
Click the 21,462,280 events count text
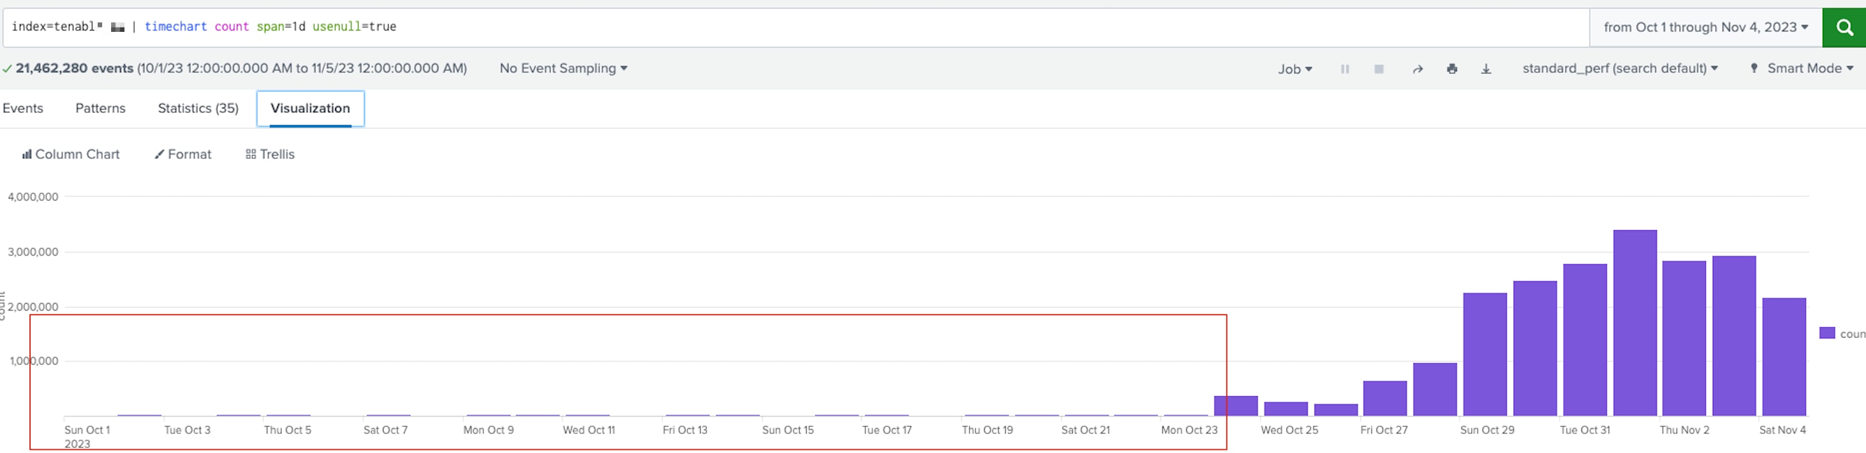pos(75,68)
